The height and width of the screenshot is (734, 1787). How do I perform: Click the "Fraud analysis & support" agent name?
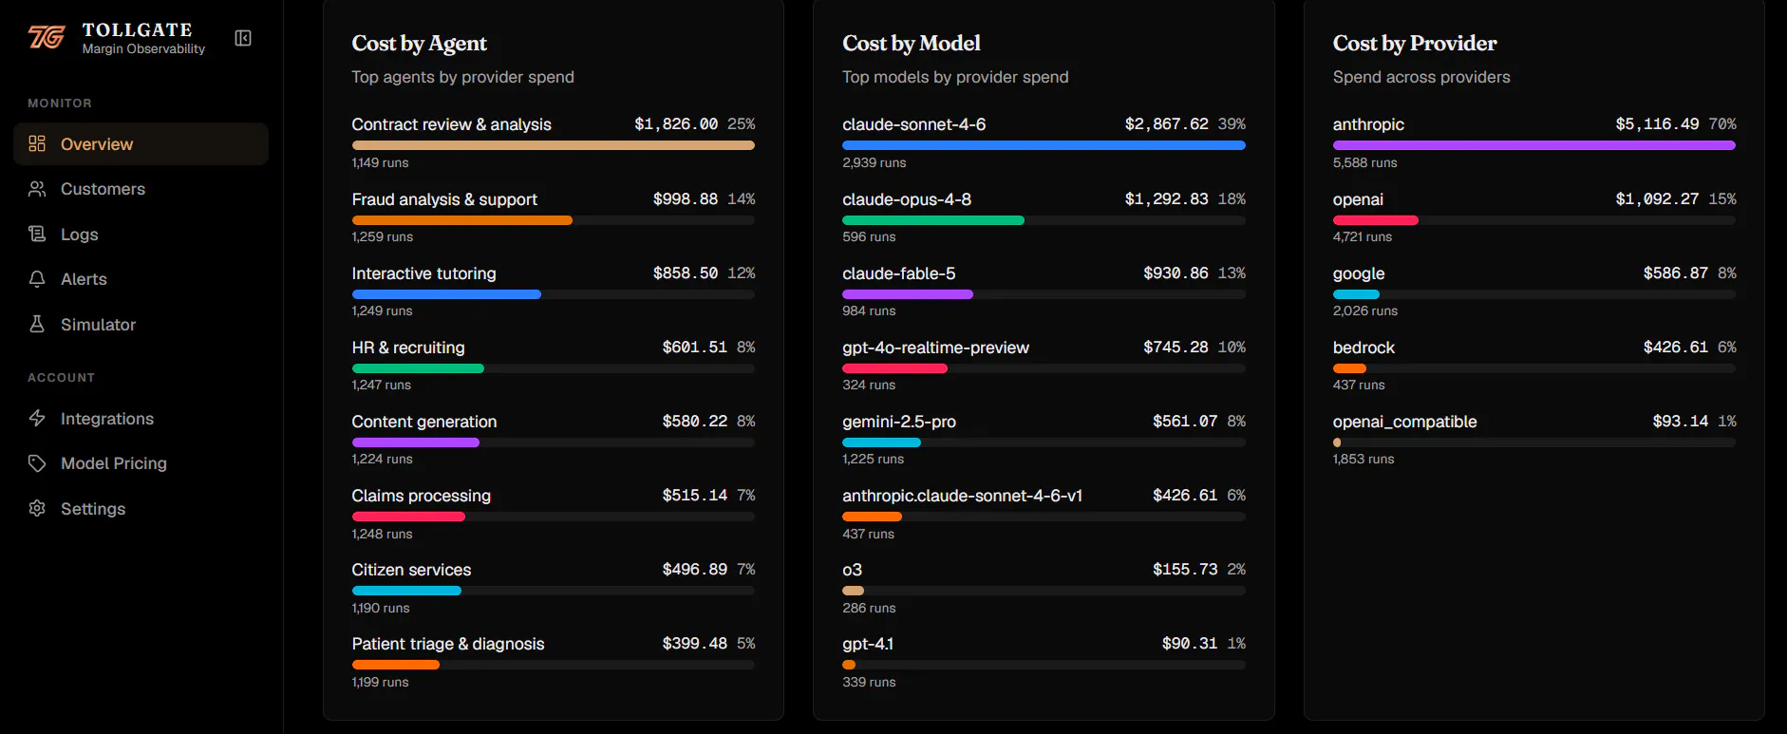pyautogui.click(x=444, y=199)
